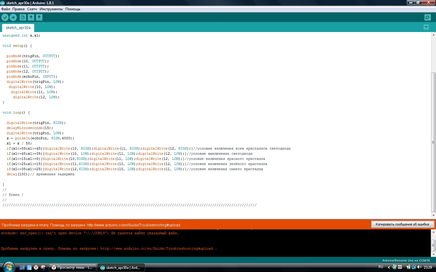Image resolution: width=436 pixels, height=272 pixels.
Task: Switch to Просмотр темы taskbar window
Action: (x=72, y=267)
